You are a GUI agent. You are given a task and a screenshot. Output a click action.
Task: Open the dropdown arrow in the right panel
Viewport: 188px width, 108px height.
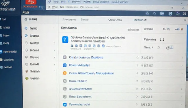(x=153, y=47)
